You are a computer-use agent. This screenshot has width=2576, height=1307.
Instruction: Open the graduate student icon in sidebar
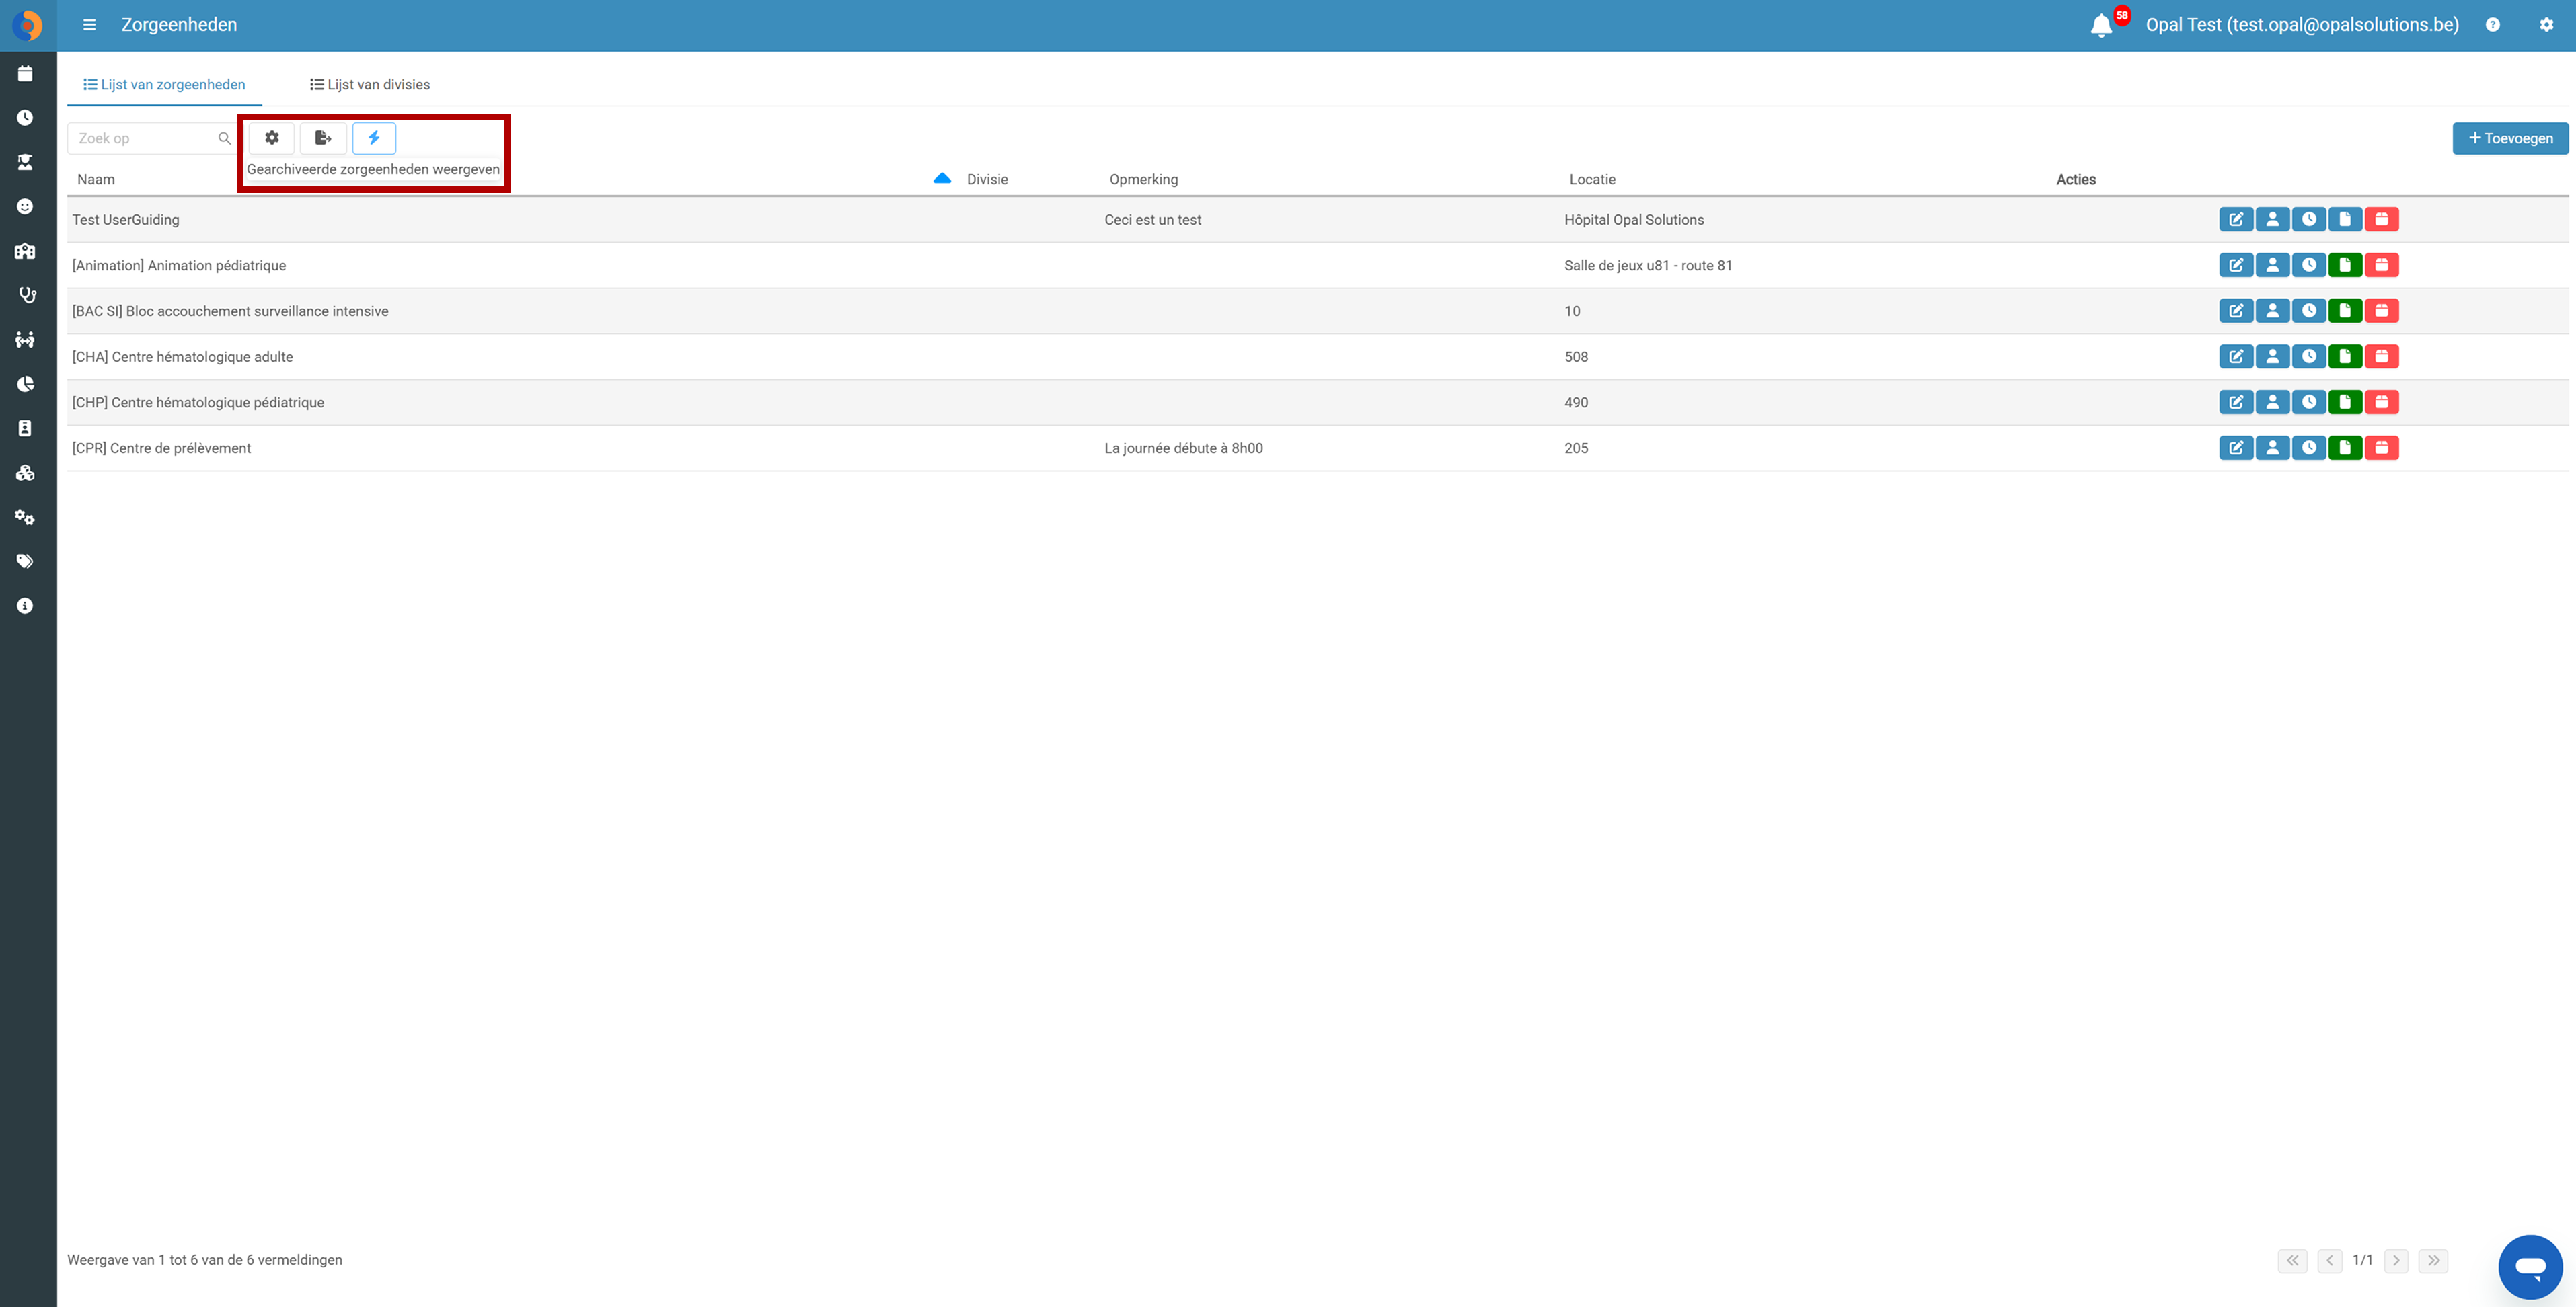(x=25, y=162)
